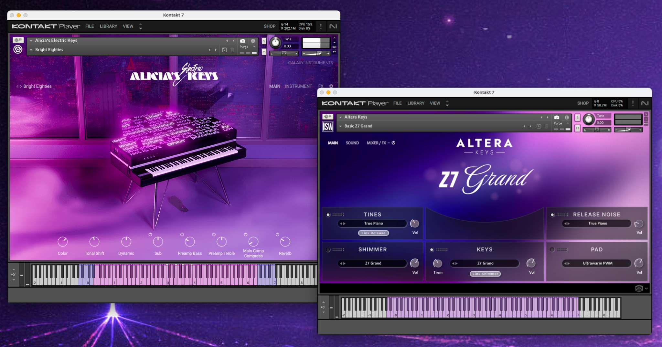Adjust the Reverb knob

point(285,241)
